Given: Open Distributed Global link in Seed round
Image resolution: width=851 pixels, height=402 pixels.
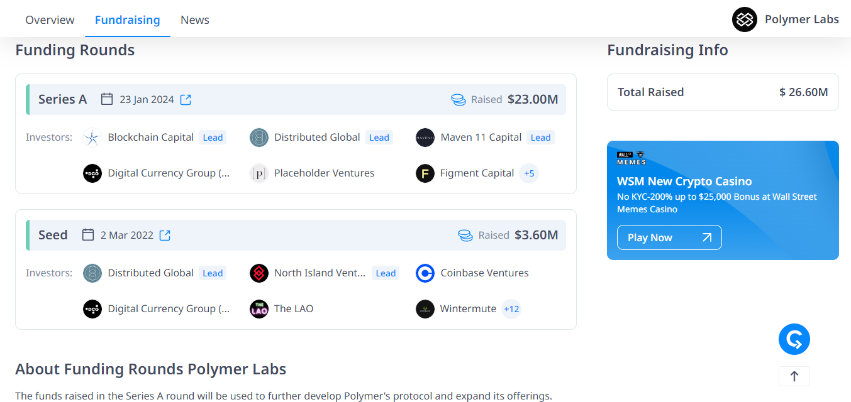Looking at the screenshot, I should click(x=151, y=273).
